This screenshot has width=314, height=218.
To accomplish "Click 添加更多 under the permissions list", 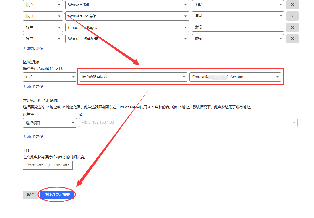I will 33,48.
